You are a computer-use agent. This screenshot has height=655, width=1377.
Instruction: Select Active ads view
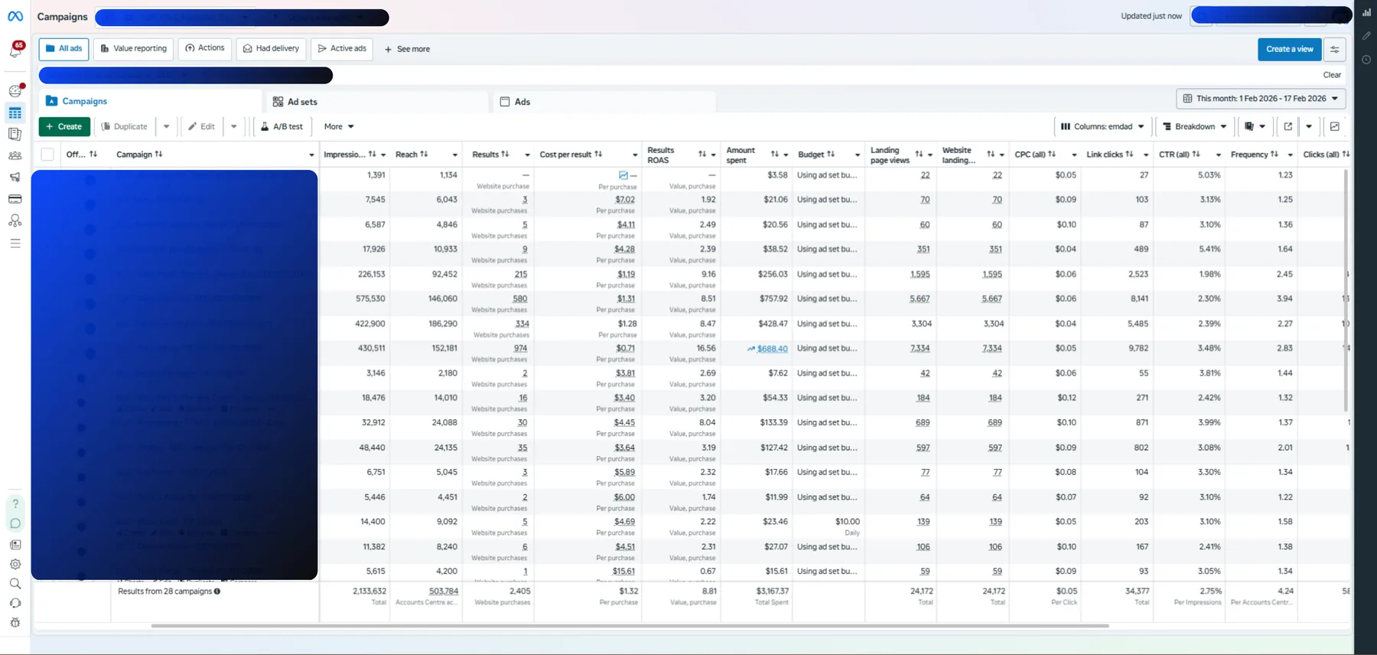(x=342, y=49)
